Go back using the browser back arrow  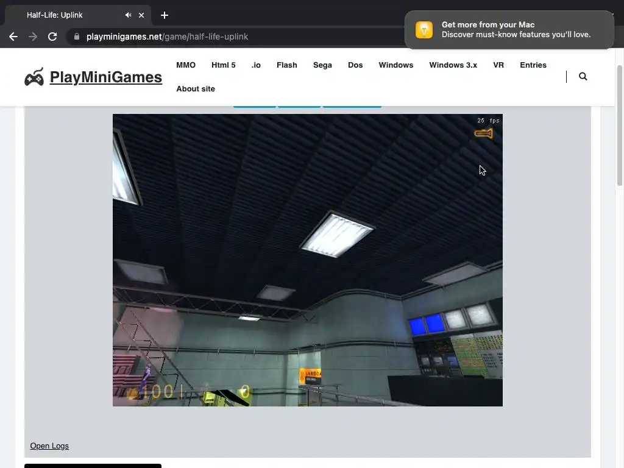13,37
